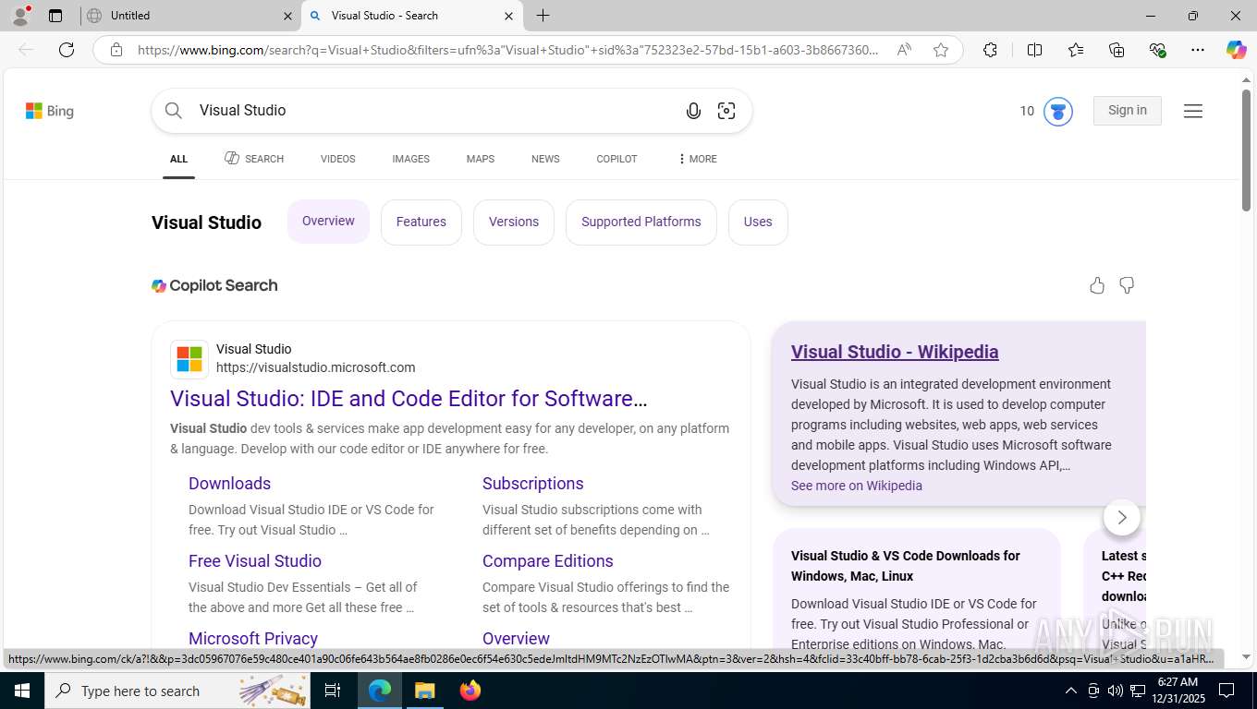Viewport: 1257px width, 709px height.
Task: Open Visual Studio: IDE and Code Editor result
Action: pyautogui.click(x=409, y=399)
